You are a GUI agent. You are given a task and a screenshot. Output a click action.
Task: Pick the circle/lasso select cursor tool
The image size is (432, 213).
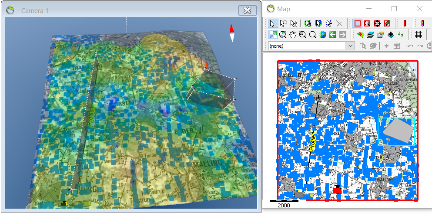pos(283,23)
